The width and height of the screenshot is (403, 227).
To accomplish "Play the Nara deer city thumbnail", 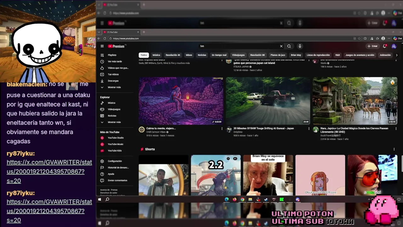I will coord(355,101).
